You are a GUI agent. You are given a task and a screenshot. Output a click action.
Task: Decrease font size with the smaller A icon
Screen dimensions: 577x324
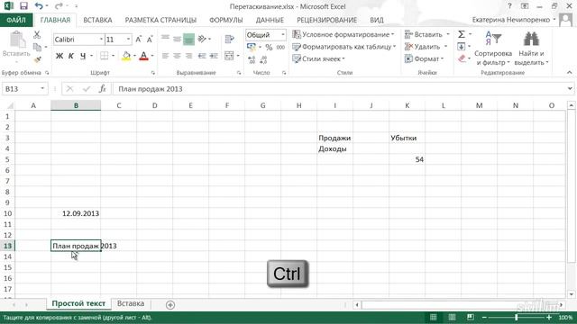[x=150, y=40]
